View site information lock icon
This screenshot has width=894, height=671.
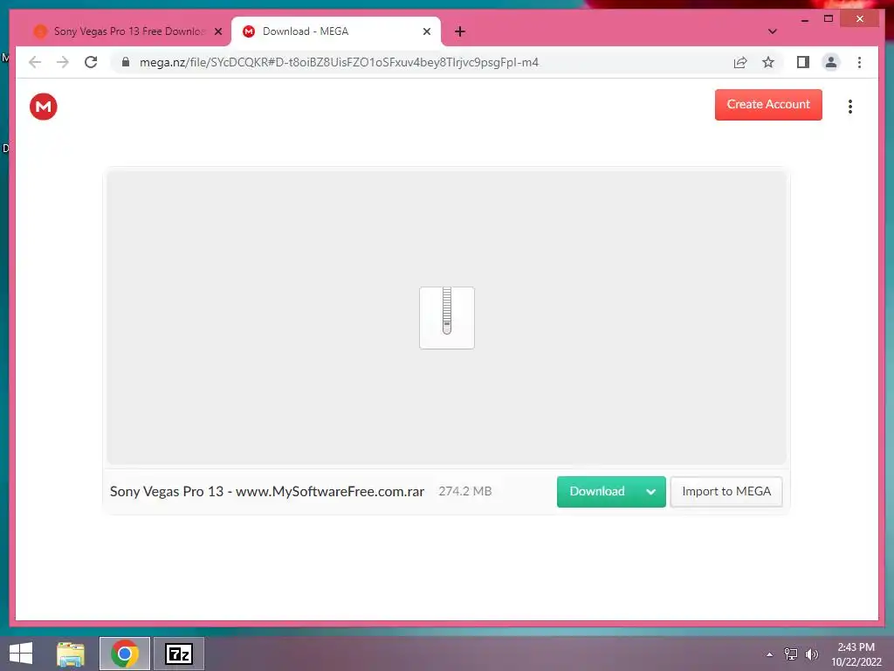[126, 62]
